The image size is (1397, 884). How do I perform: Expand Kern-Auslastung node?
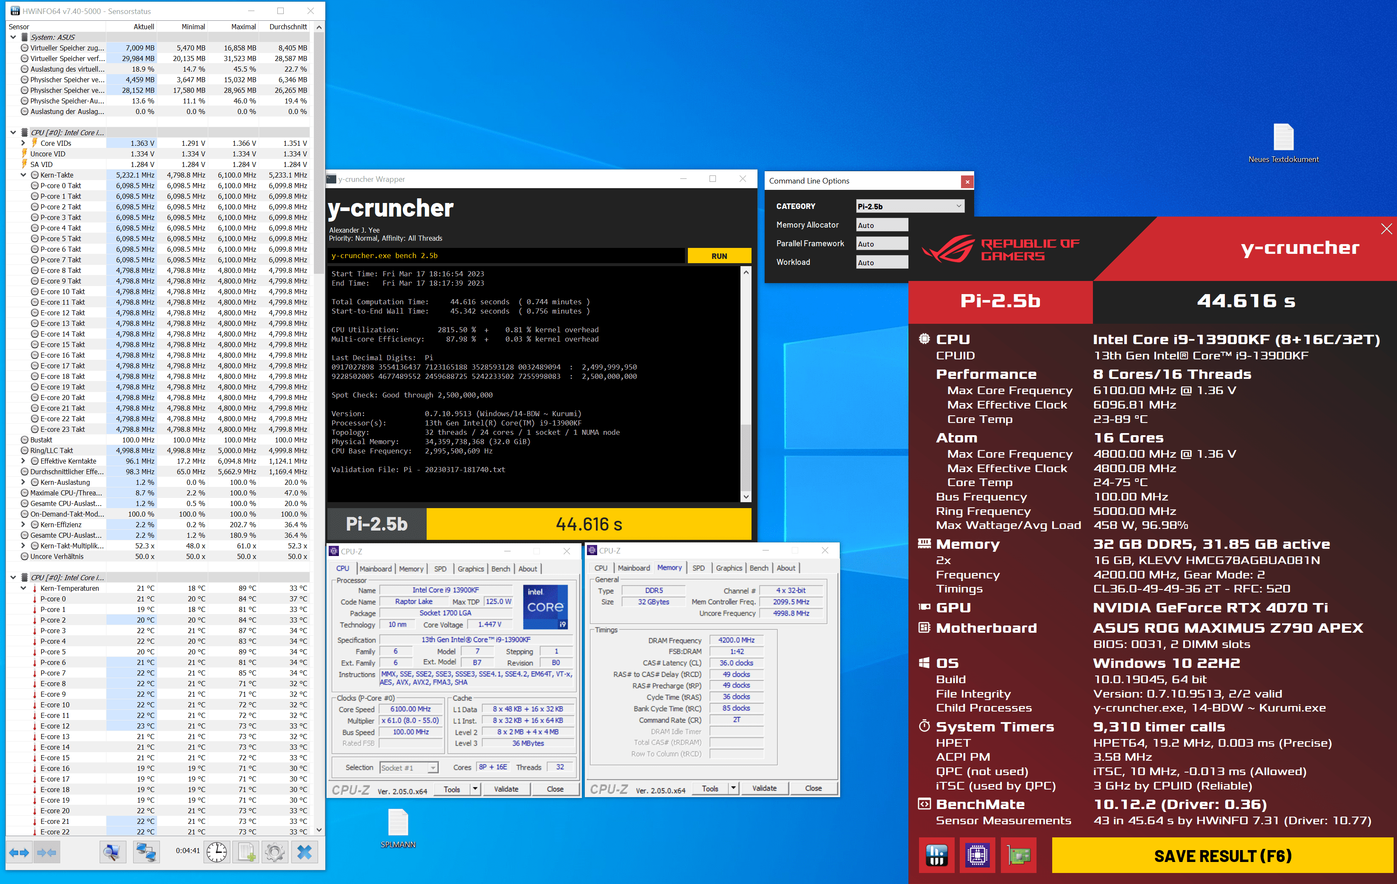coord(23,482)
